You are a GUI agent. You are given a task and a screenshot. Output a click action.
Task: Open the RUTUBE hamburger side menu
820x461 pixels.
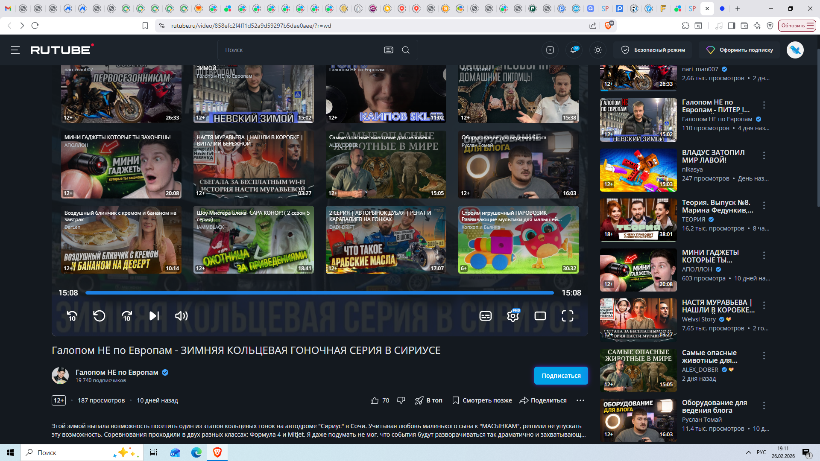(x=15, y=50)
